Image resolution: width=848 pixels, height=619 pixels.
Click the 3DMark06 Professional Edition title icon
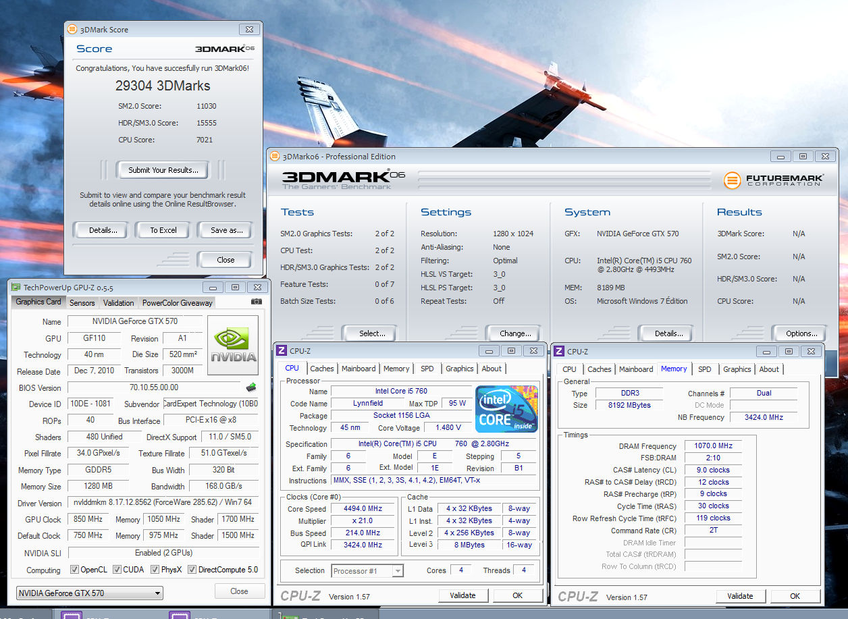[x=274, y=156]
